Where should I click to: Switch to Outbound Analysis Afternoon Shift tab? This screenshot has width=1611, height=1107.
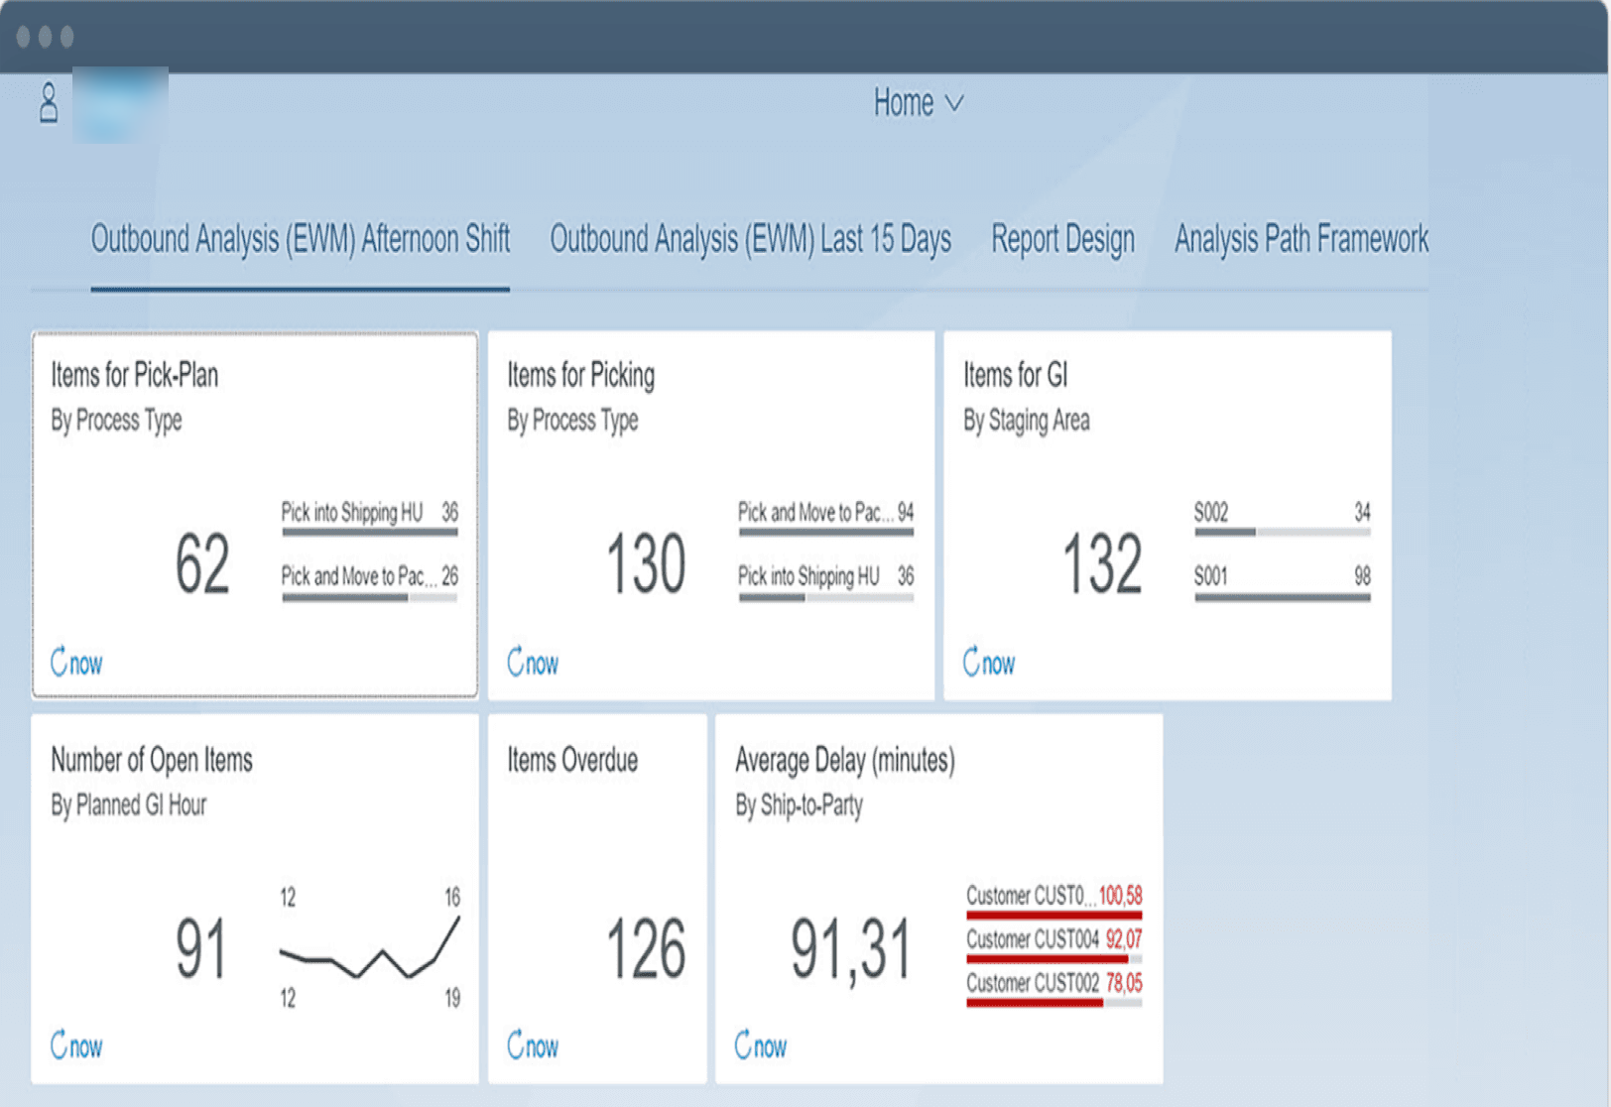[x=301, y=239]
